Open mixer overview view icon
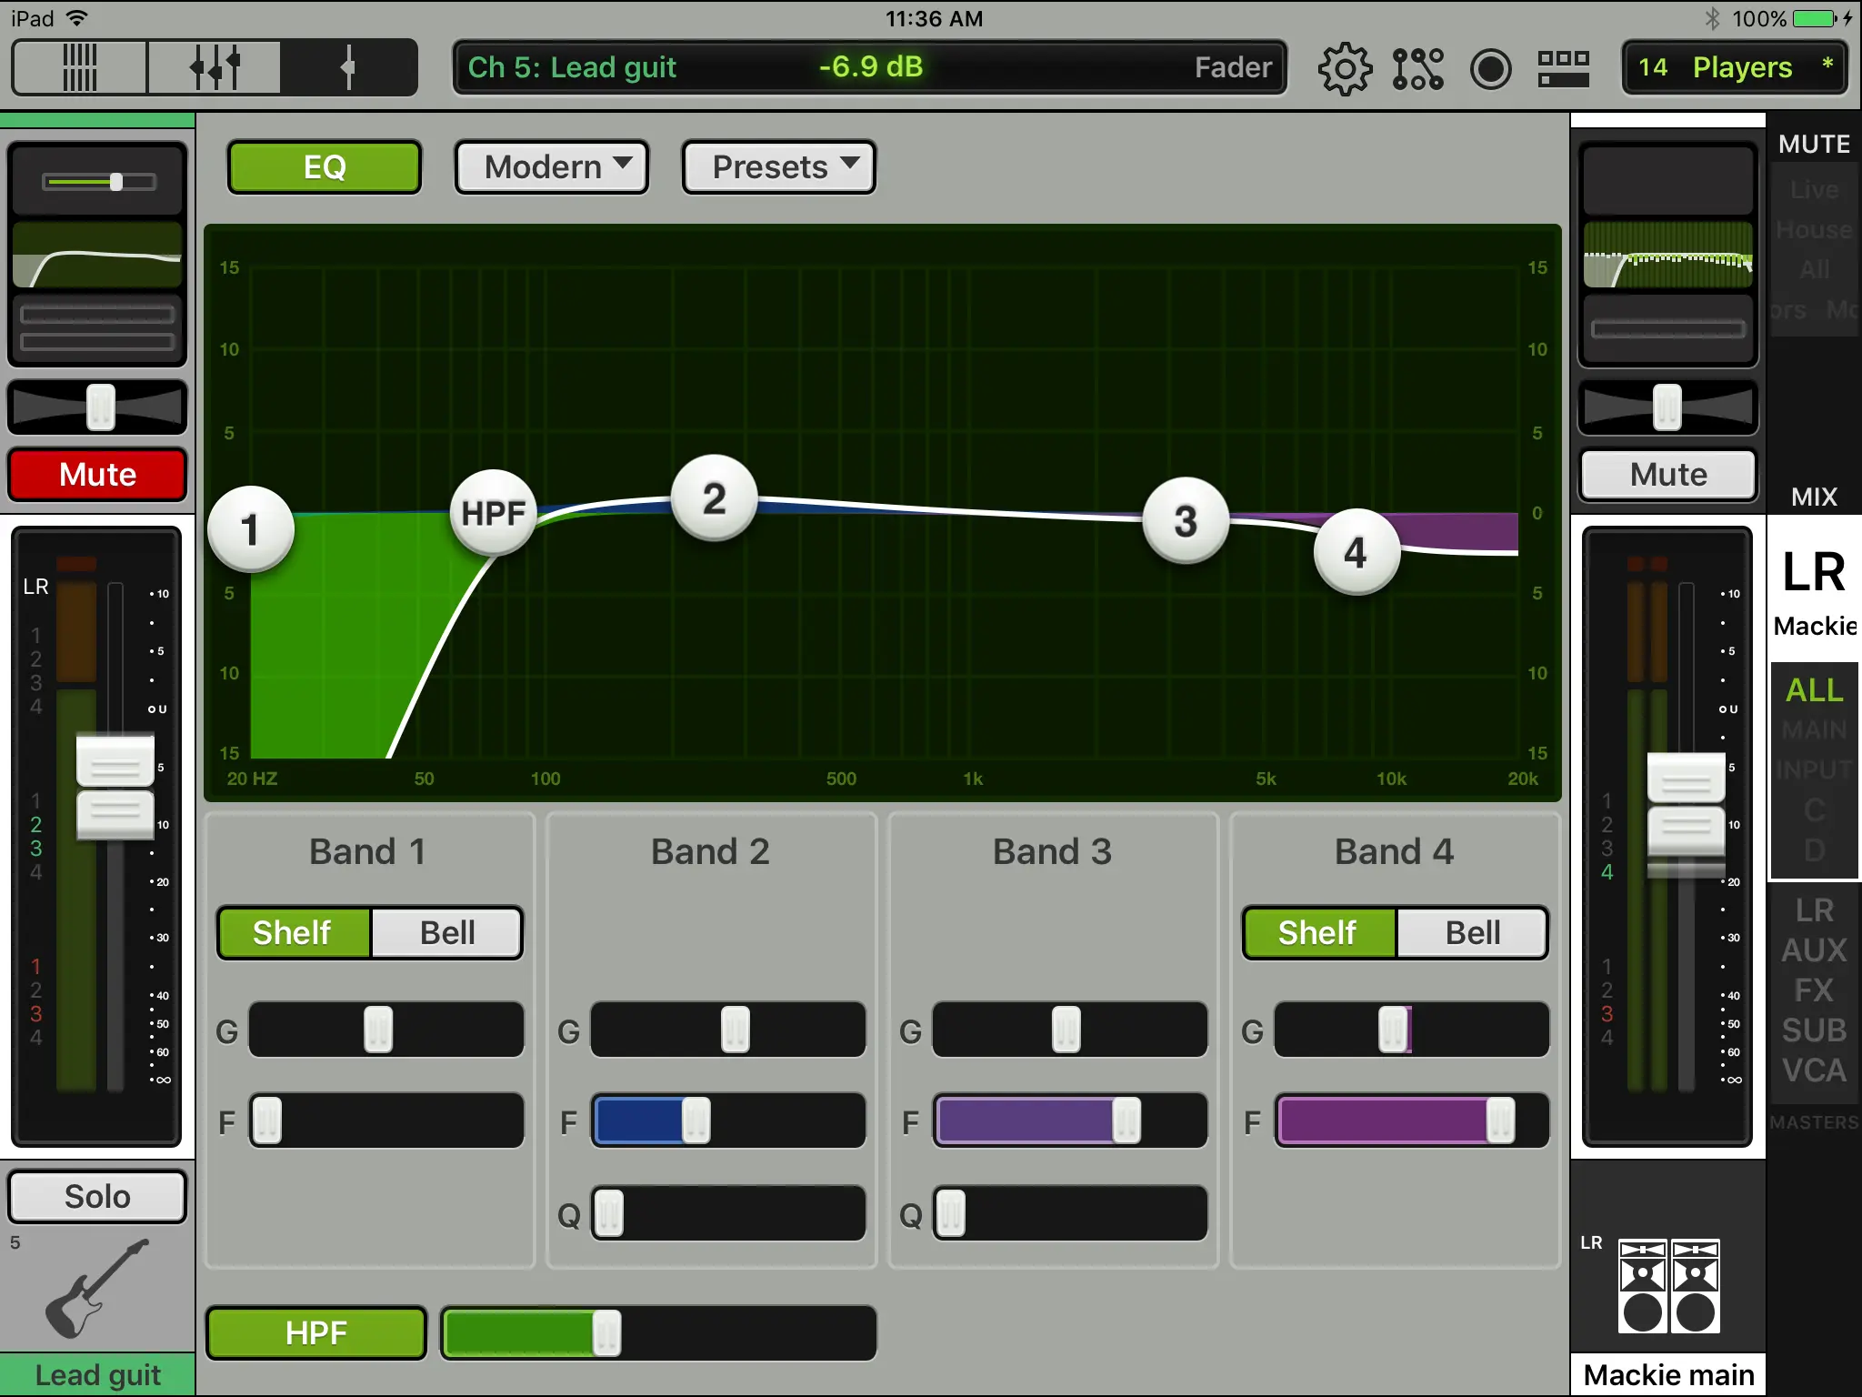The image size is (1862, 1397). [x=79, y=67]
